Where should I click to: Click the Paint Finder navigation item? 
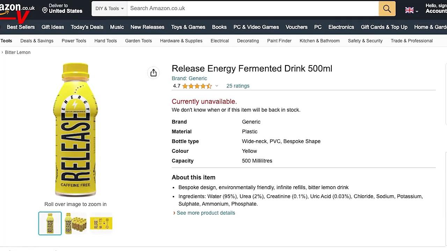click(x=279, y=41)
